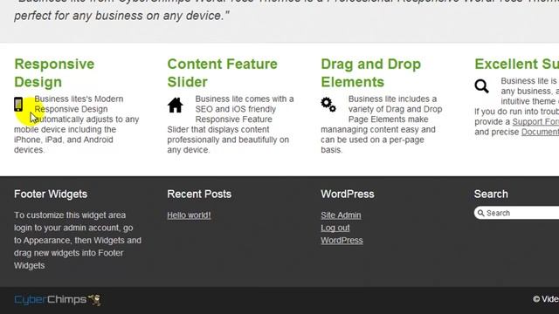The width and height of the screenshot is (559, 314).
Task: Click the gears icon under Drag and Drop Elements
Action: (x=328, y=105)
